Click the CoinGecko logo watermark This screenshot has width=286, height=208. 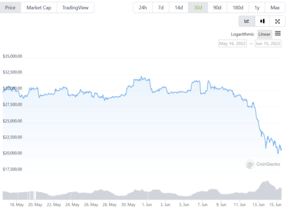point(263,164)
